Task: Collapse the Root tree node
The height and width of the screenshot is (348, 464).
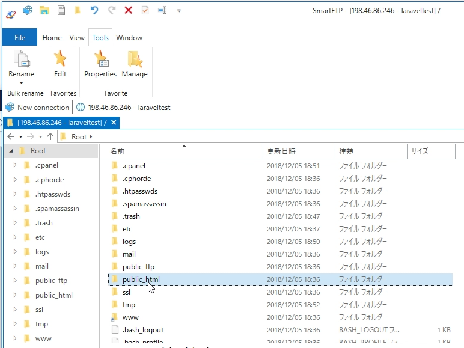Action: 11,151
